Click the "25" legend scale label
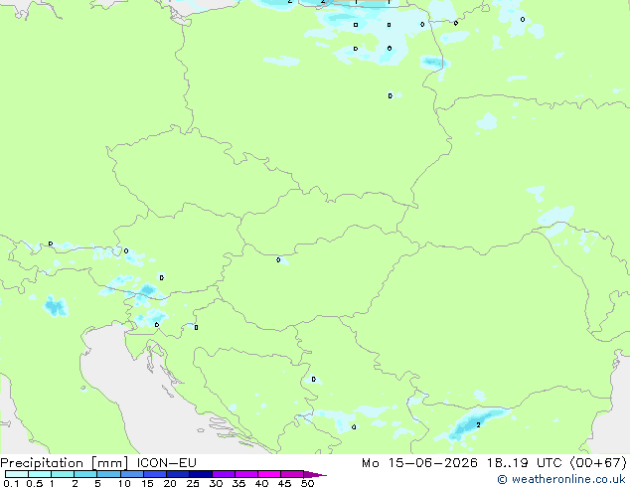Screen dimensions: 630x487 click(193, 483)
